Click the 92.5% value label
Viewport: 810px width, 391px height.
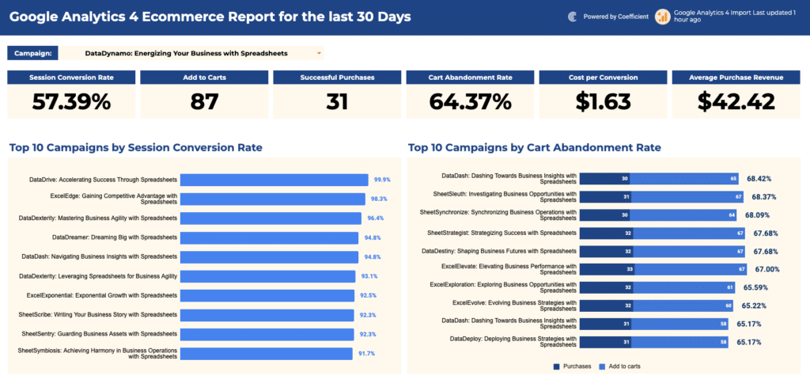(x=369, y=295)
